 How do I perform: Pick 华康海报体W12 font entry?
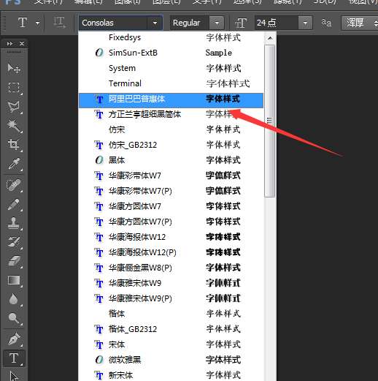tap(171, 237)
